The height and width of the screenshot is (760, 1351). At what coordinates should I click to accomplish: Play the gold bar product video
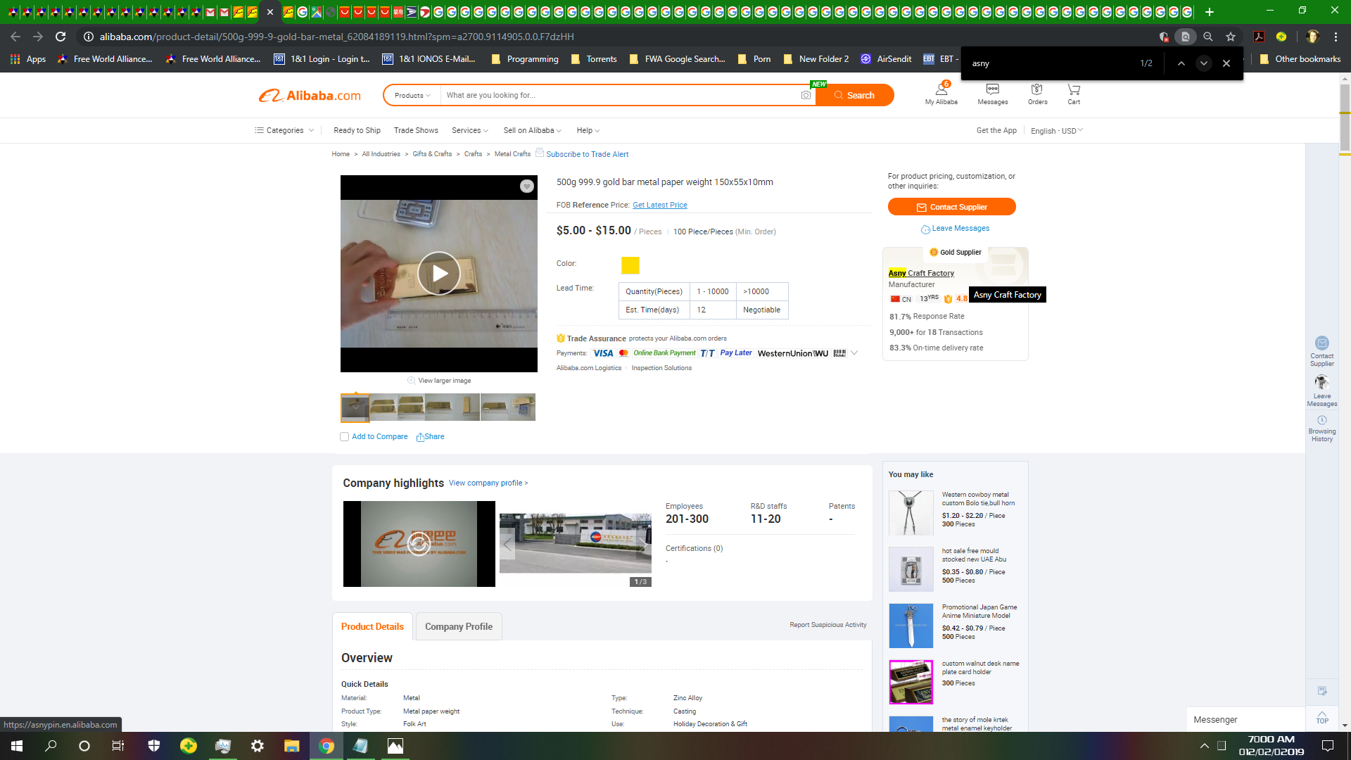[x=439, y=273]
